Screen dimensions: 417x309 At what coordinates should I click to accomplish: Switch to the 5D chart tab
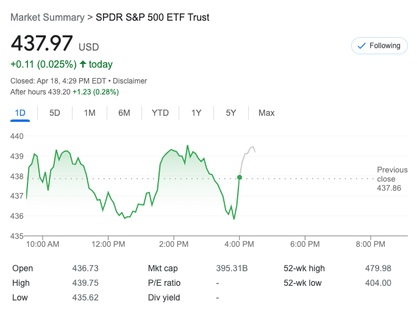point(55,113)
